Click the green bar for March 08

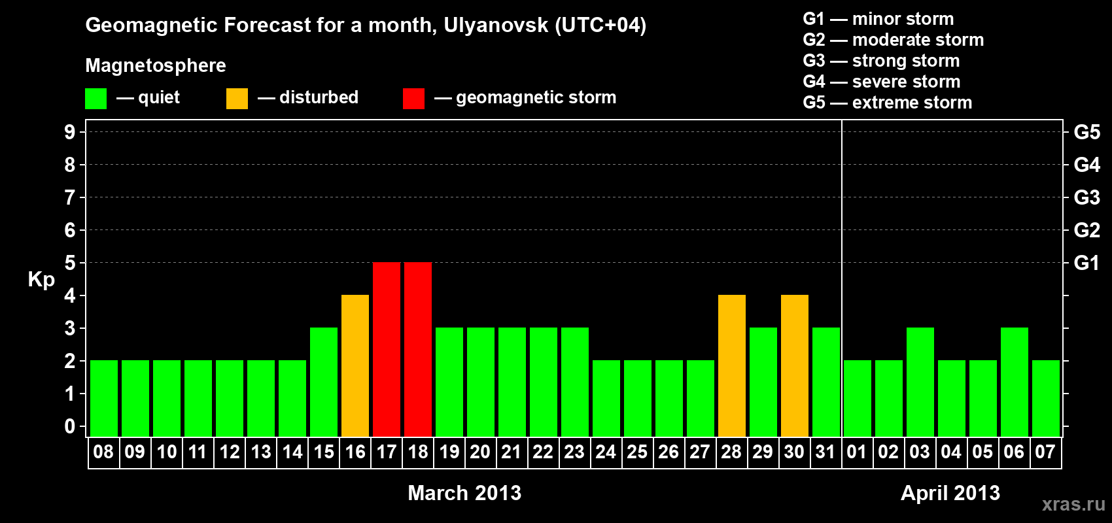(x=104, y=399)
